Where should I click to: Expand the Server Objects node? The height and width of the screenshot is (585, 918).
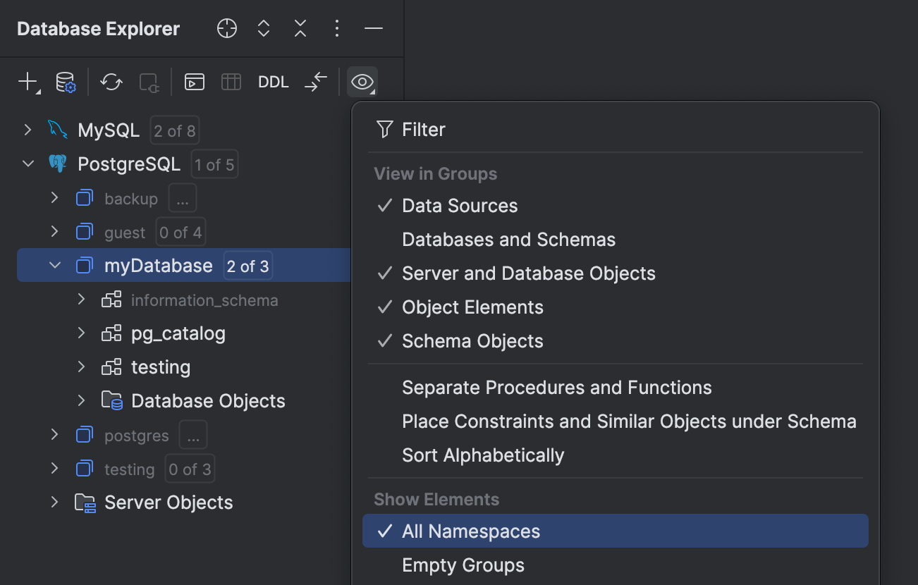coord(55,503)
